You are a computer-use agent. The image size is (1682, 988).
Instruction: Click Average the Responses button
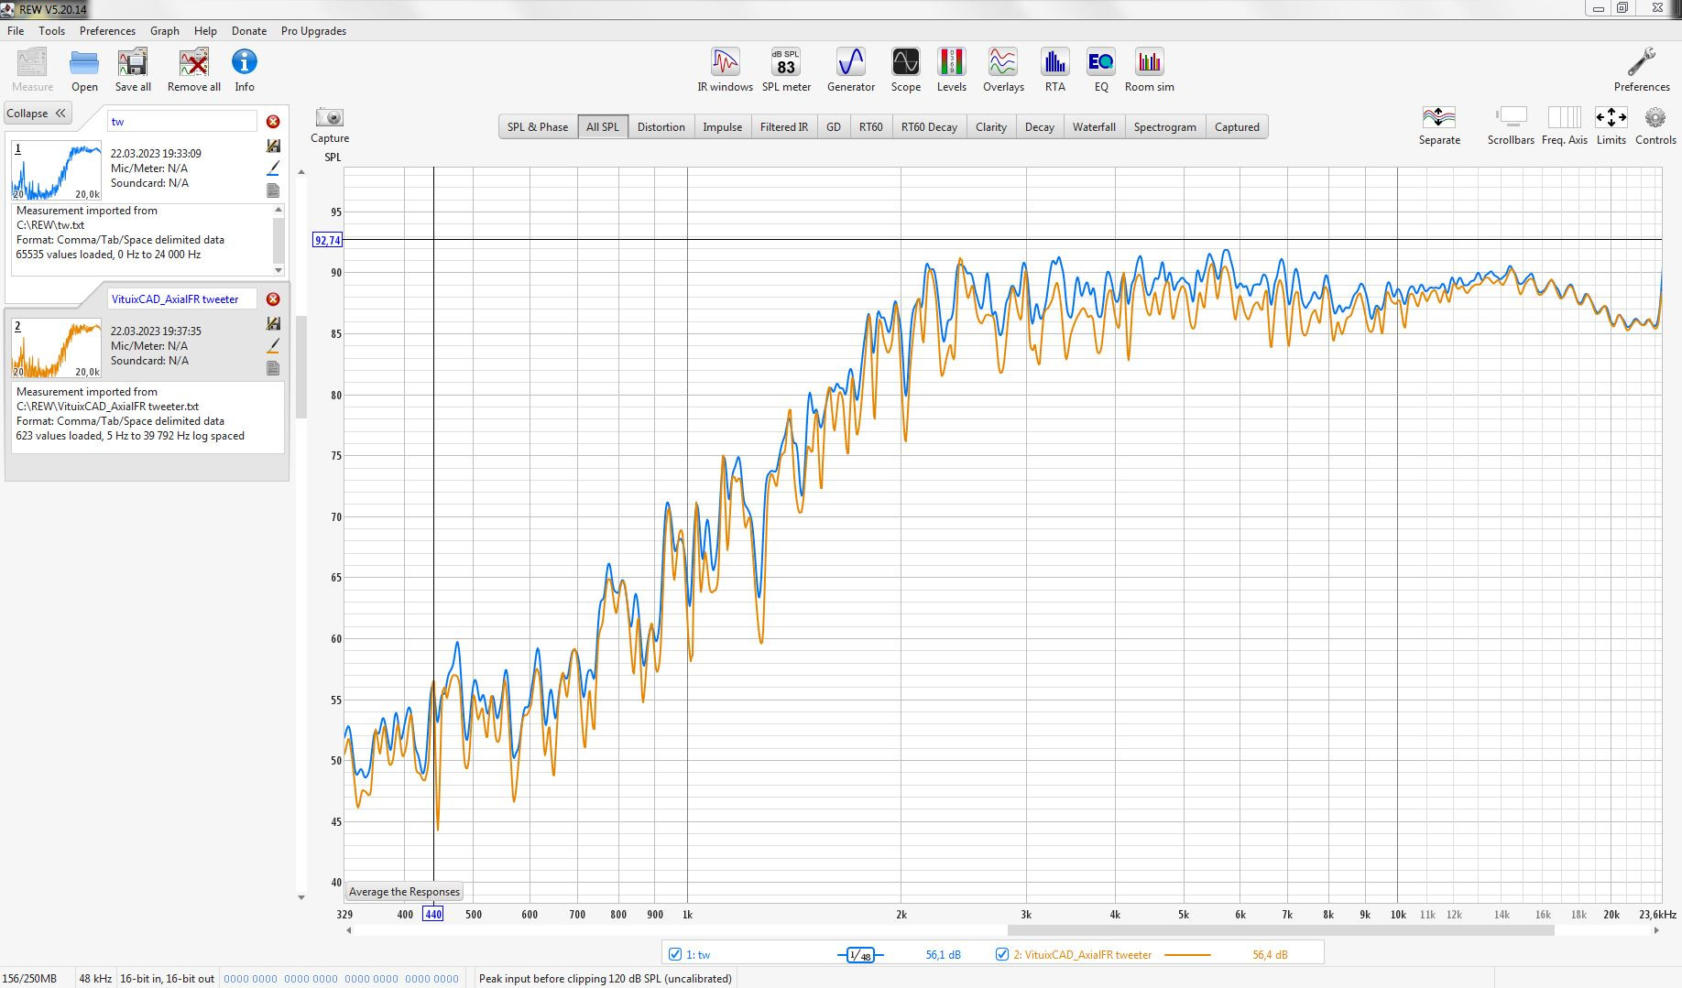(404, 892)
